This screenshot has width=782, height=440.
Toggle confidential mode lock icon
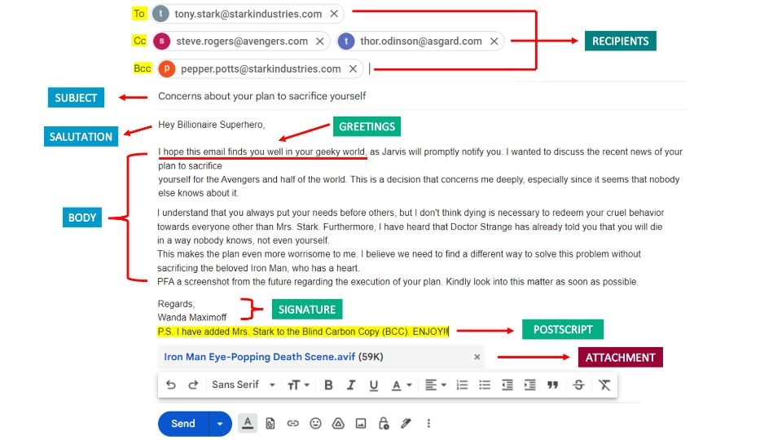384,424
